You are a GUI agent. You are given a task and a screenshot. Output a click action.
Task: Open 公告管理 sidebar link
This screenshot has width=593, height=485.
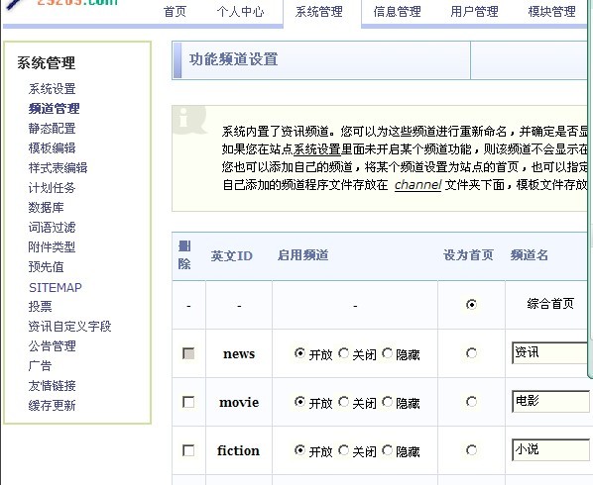[52, 345]
